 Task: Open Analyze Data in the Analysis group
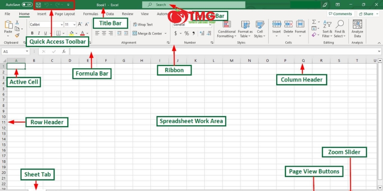357,29
